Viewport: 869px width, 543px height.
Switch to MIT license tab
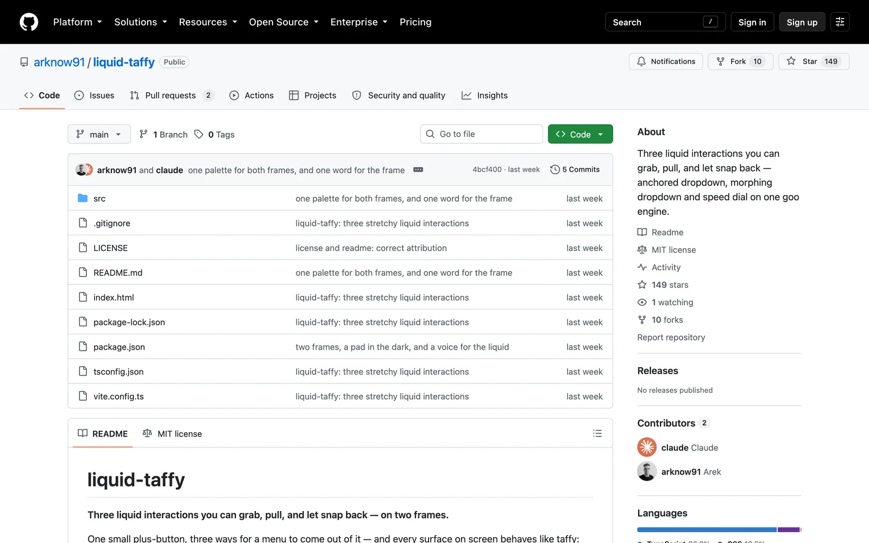172,433
